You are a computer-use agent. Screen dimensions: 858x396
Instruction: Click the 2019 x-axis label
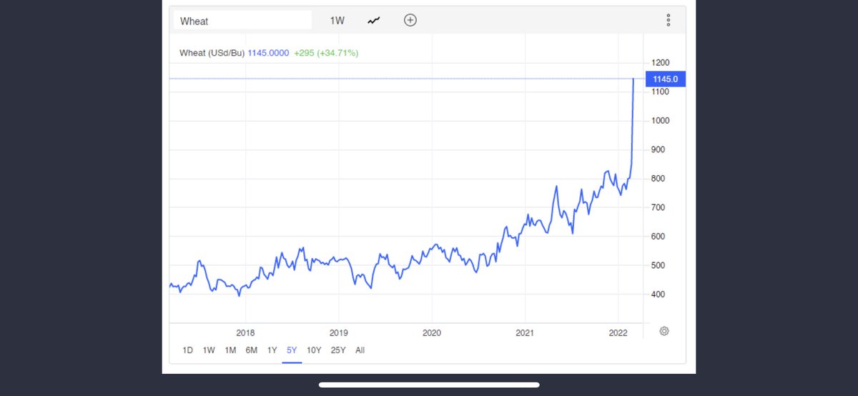click(338, 333)
